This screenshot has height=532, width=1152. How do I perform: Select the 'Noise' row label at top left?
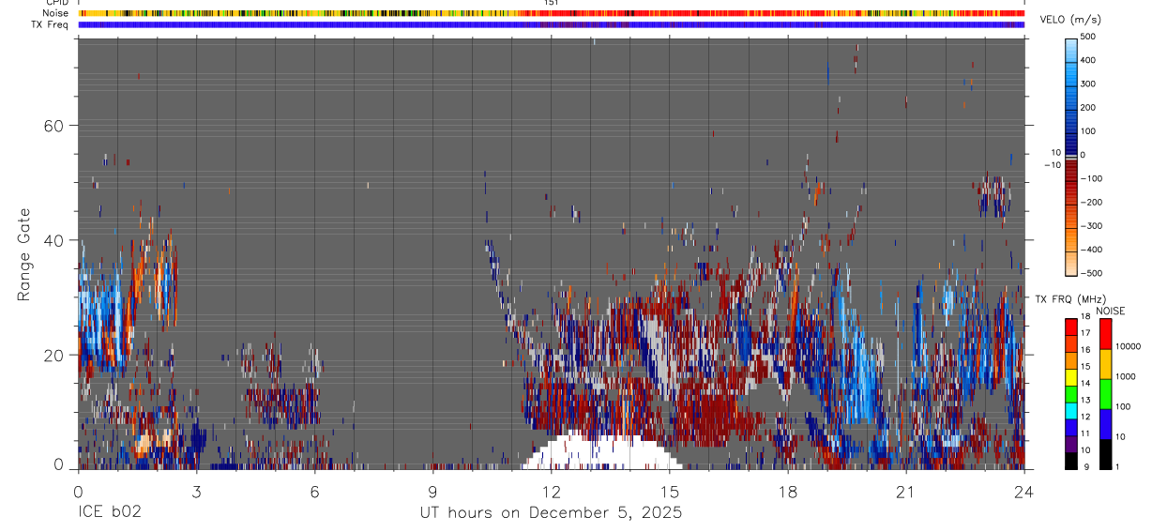point(55,14)
